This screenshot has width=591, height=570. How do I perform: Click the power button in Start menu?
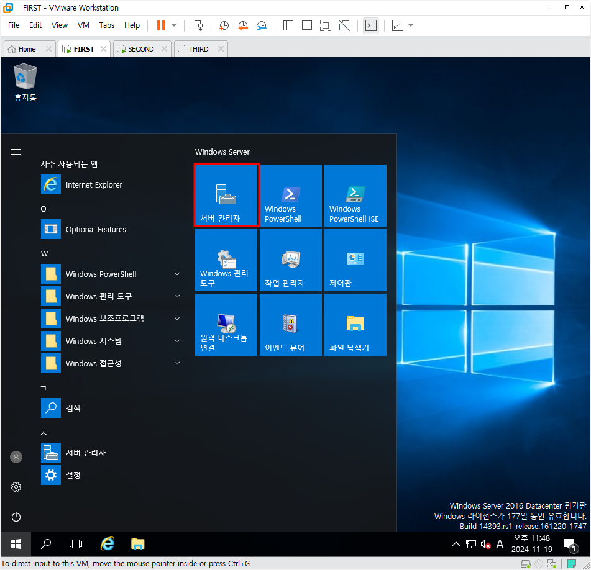pyautogui.click(x=16, y=517)
